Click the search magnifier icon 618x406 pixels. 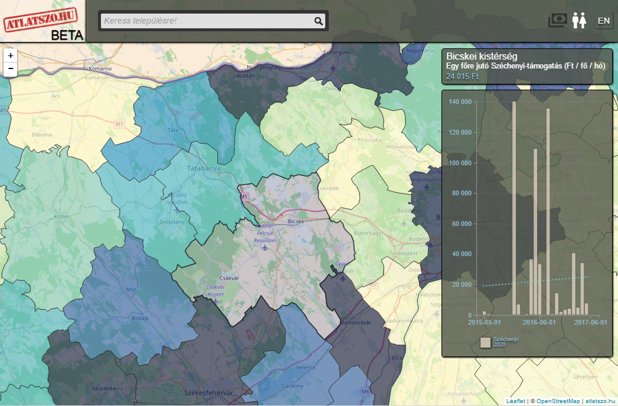319,21
